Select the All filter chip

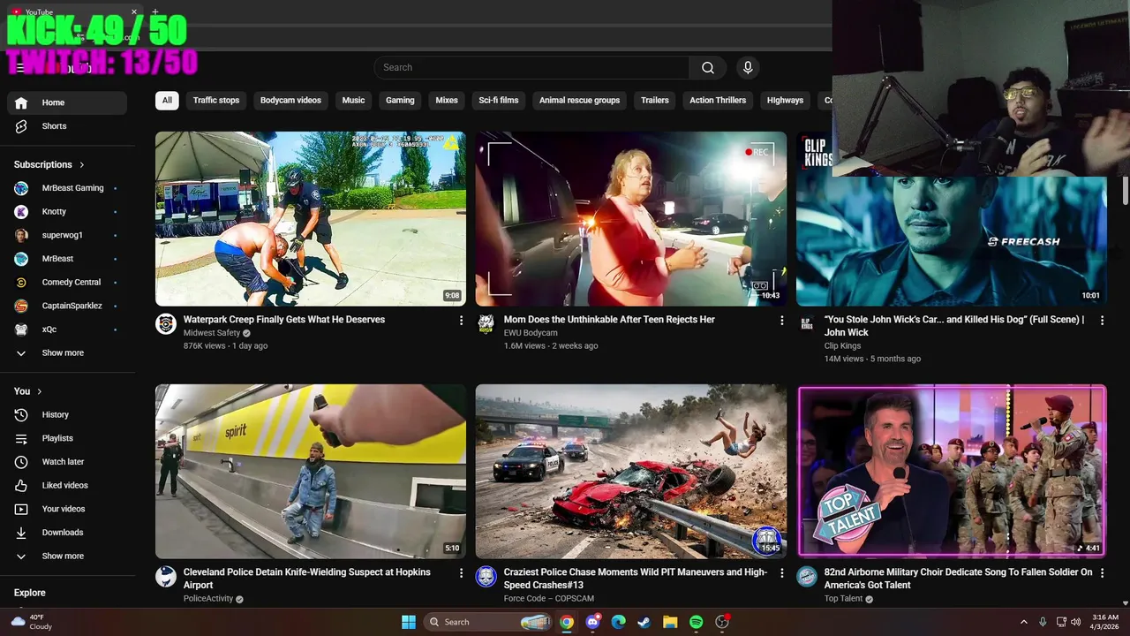(x=167, y=101)
